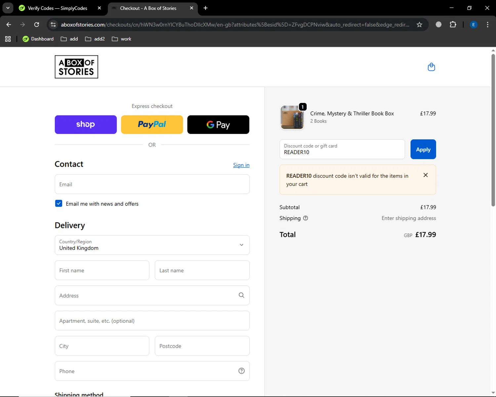The width and height of the screenshot is (496, 397).
Task: Close the Verify Codes SimplyCodes tab
Action: click(x=99, y=8)
